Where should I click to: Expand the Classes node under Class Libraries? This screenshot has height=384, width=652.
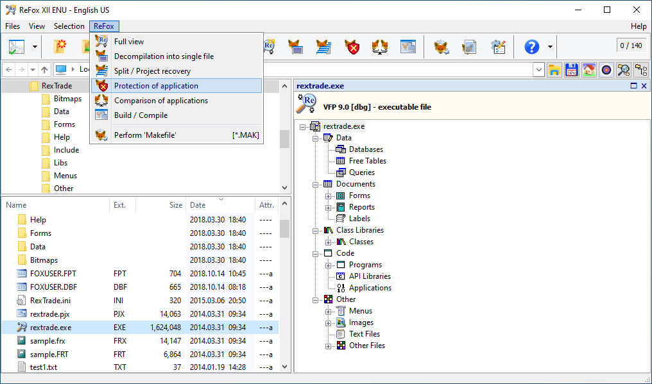pyautogui.click(x=328, y=242)
